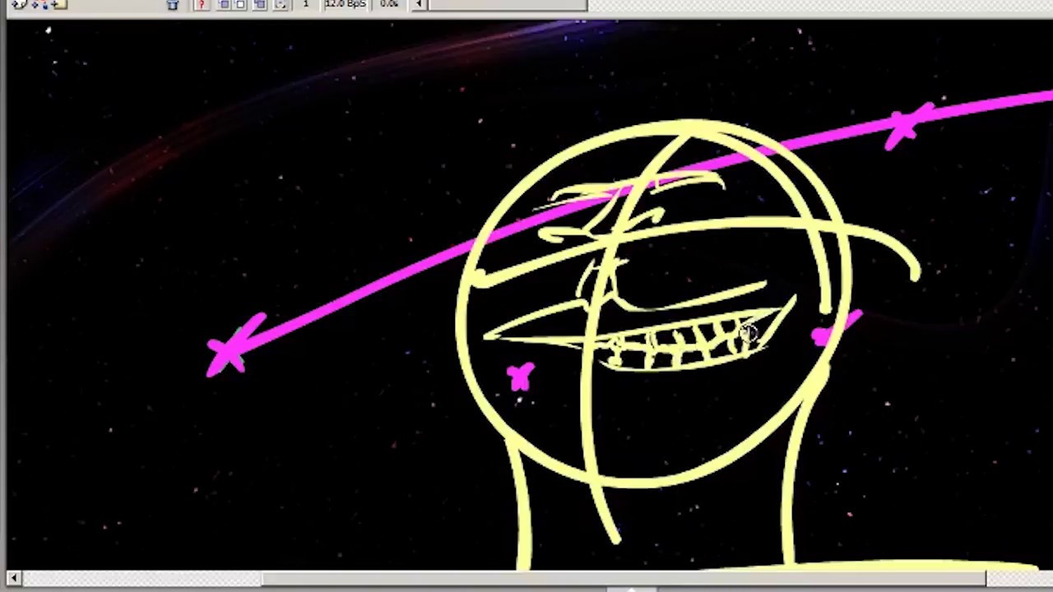Open the Modify Onion Markers menu
1053x592 pixels.
pos(281,5)
